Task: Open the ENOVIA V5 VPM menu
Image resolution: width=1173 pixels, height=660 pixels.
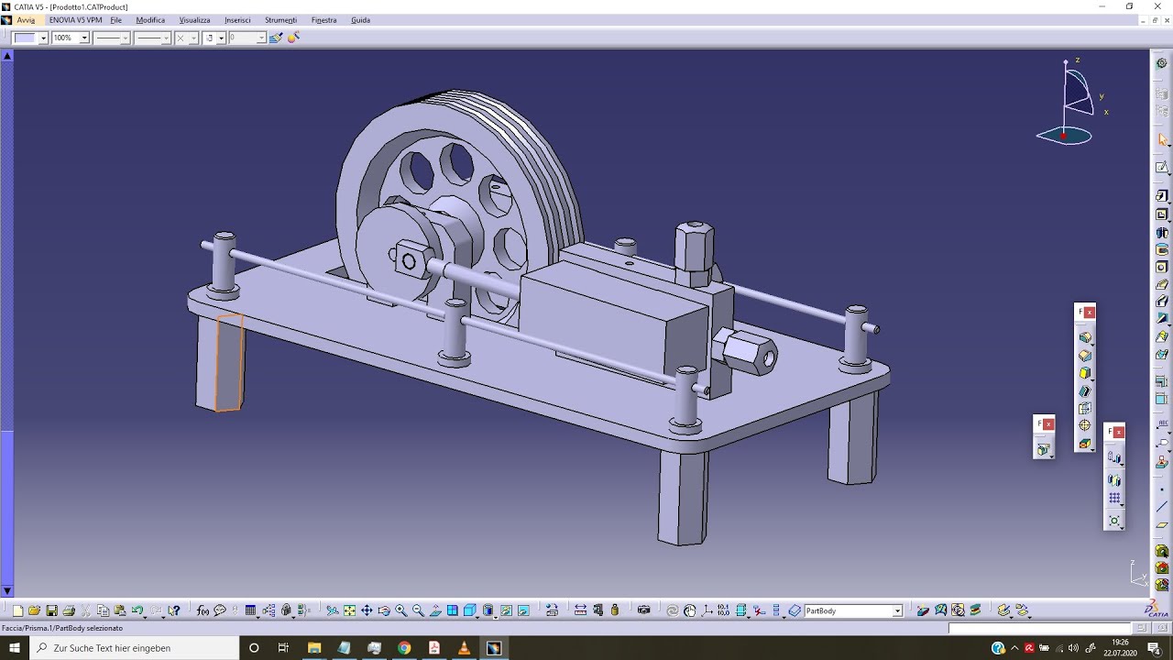Action: click(76, 19)
